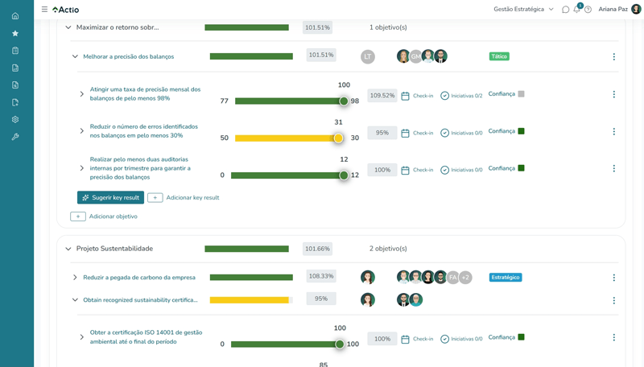This screenshot has width=644, height=367.
Task: Click green Confiança swatch on internal audits key result
Action: (x=521, y=168)
